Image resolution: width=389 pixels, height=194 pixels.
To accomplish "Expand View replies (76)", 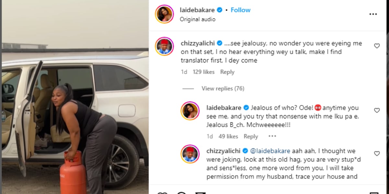I will click(223, 89).
